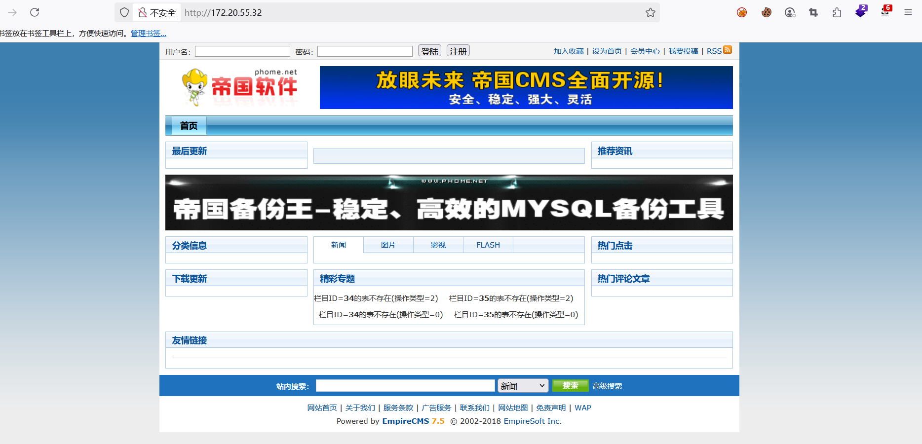Click the RSS text link
Screen dimensions: 922x444
coord(714,51)
